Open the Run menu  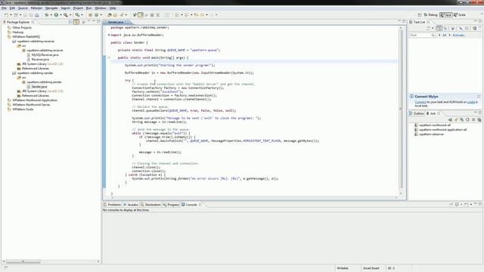coord(89,8)
